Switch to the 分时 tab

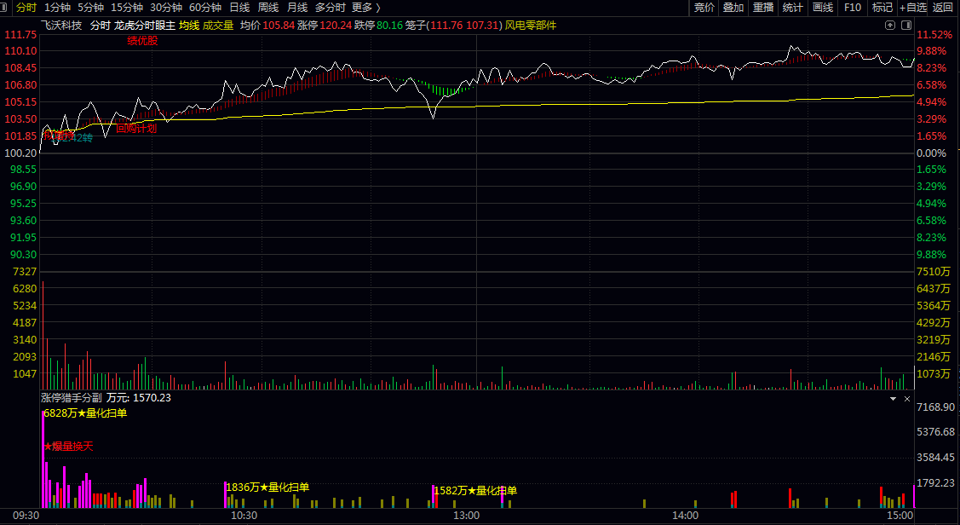point(26,8)
